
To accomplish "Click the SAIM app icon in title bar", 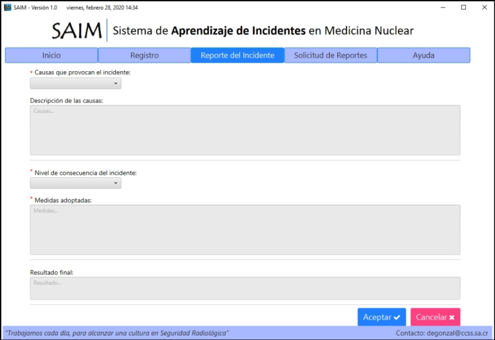I will [7, 7].
